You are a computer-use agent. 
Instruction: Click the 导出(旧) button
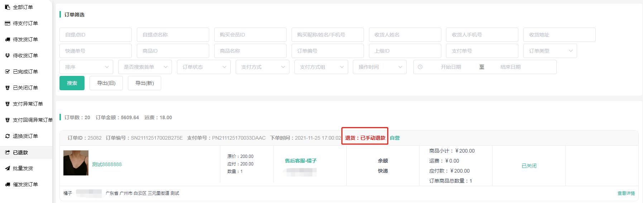106,83
